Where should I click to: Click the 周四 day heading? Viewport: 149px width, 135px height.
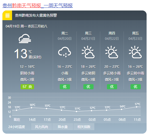112,33
